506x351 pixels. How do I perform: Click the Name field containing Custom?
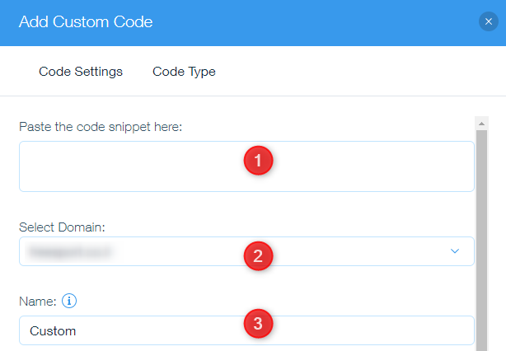124,331
